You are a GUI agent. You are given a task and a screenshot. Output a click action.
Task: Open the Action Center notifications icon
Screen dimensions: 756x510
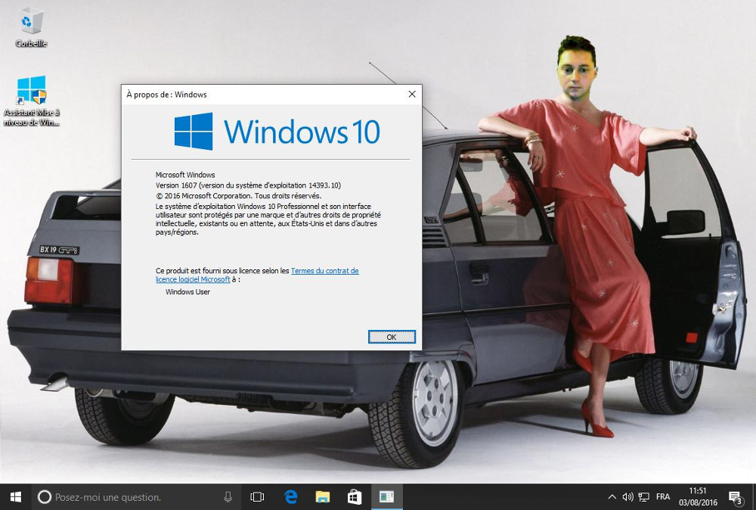[736, 497]
